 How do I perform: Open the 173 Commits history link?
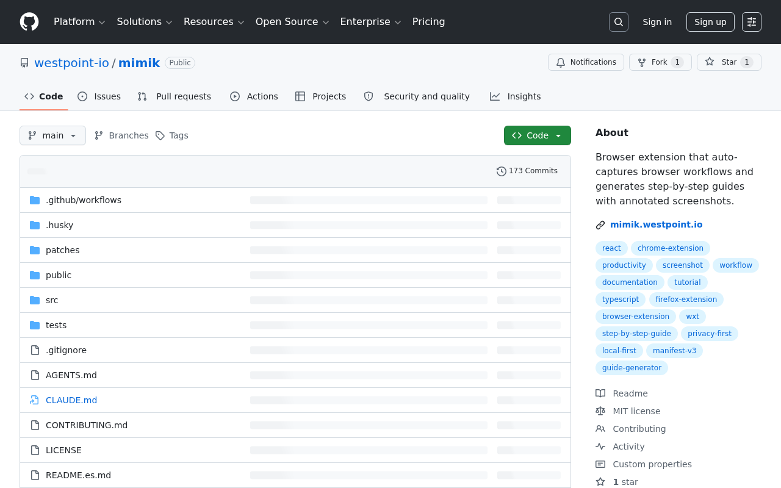click(x=527, y=171)
